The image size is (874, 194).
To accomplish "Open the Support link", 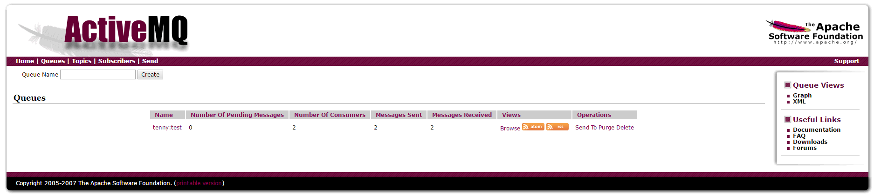I will pos(846,61).
